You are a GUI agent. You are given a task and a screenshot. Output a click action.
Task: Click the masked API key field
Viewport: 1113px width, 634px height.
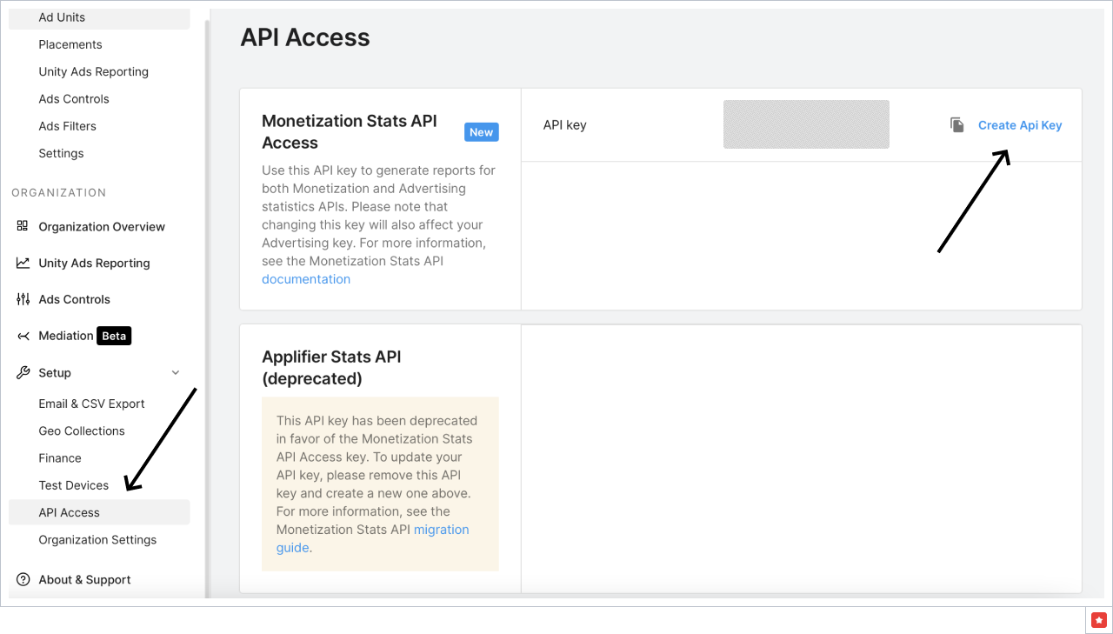pyautogui.click(x=805, y=123)
